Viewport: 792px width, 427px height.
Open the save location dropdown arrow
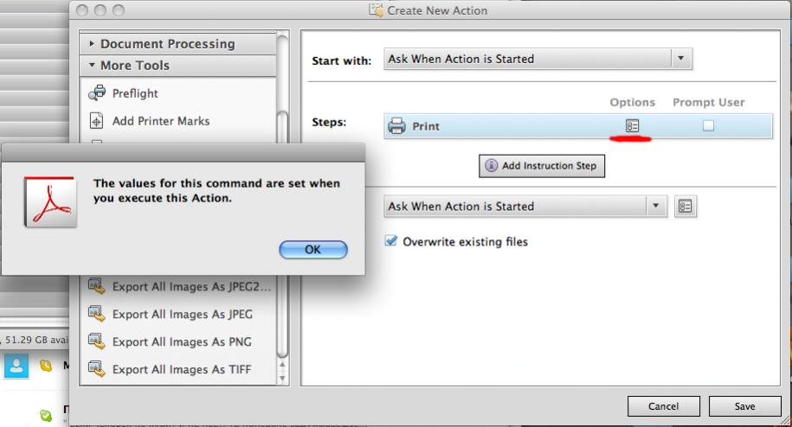coord(655,207)
